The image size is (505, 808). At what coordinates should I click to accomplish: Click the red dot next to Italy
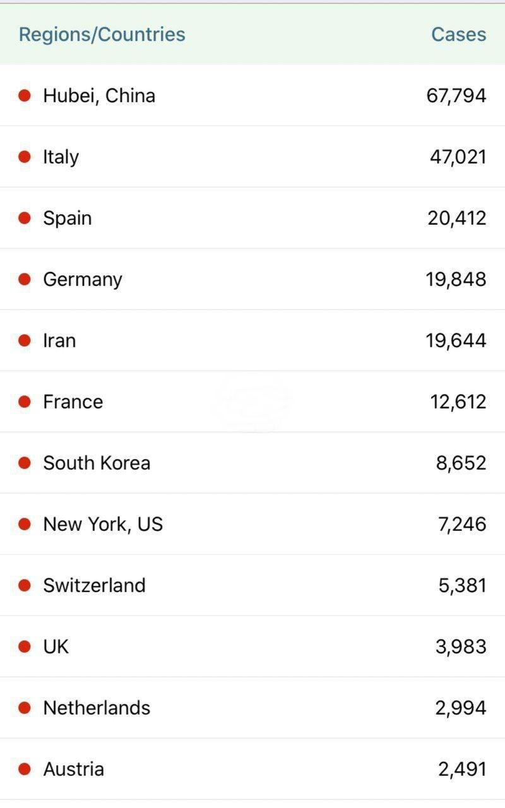25,157
